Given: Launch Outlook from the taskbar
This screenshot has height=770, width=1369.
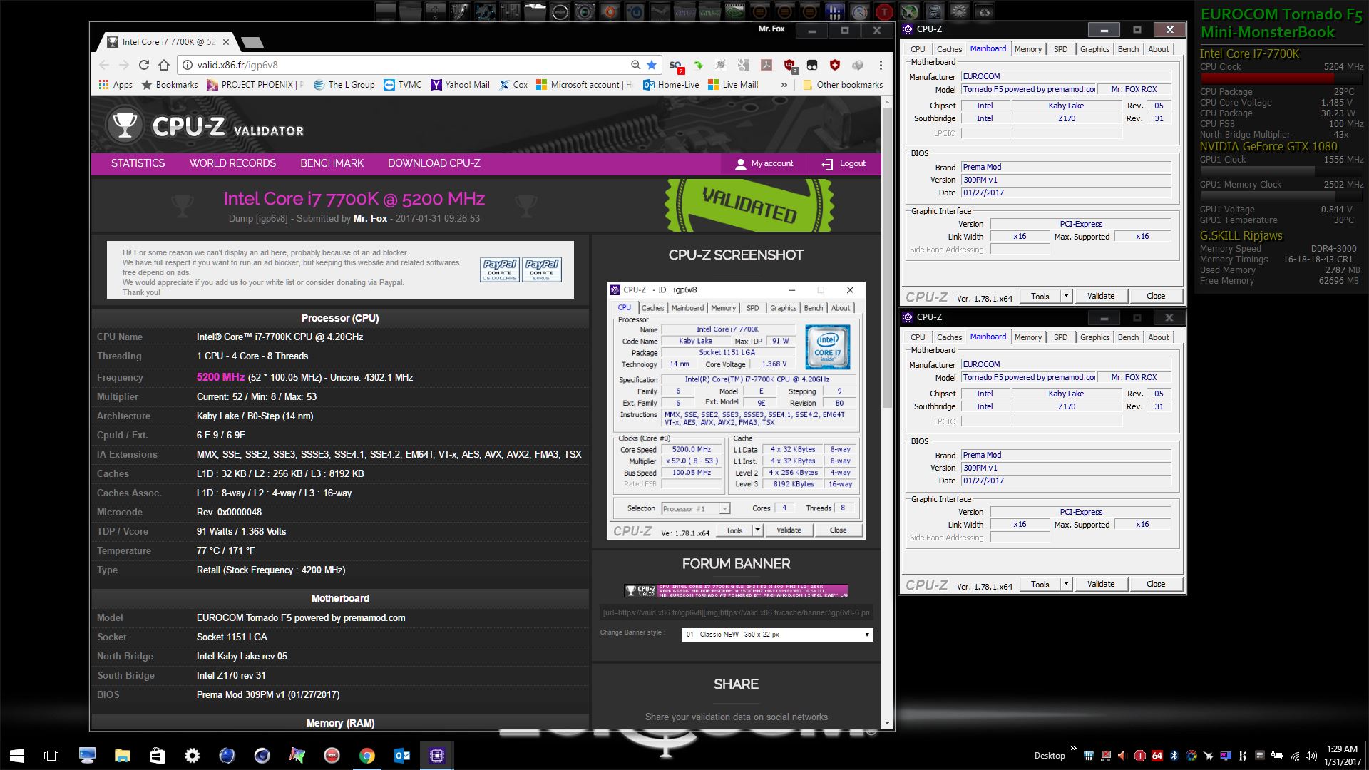Looking at the screenshot, I should click(x=401, y=755).
